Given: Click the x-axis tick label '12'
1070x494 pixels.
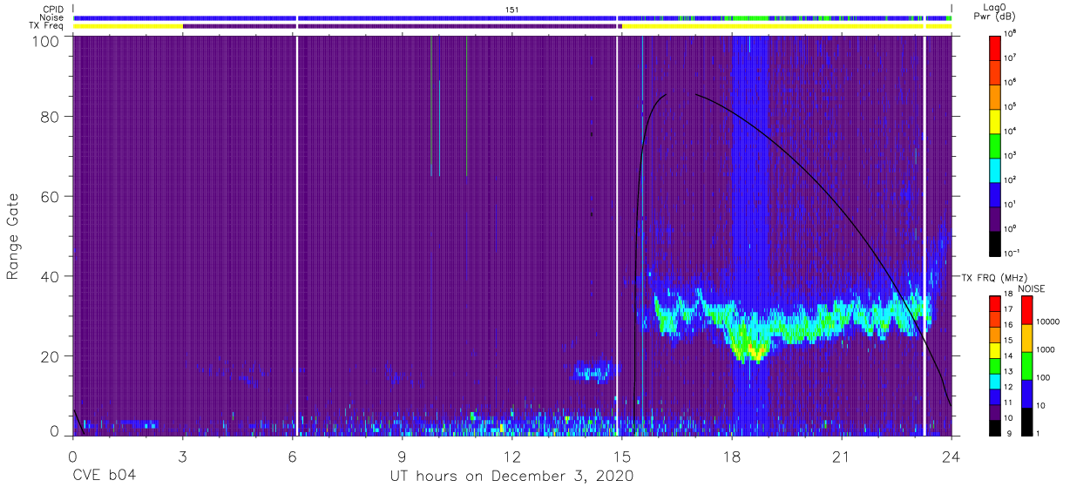Looking at the screenshot, I should click(x=511, y=456).
